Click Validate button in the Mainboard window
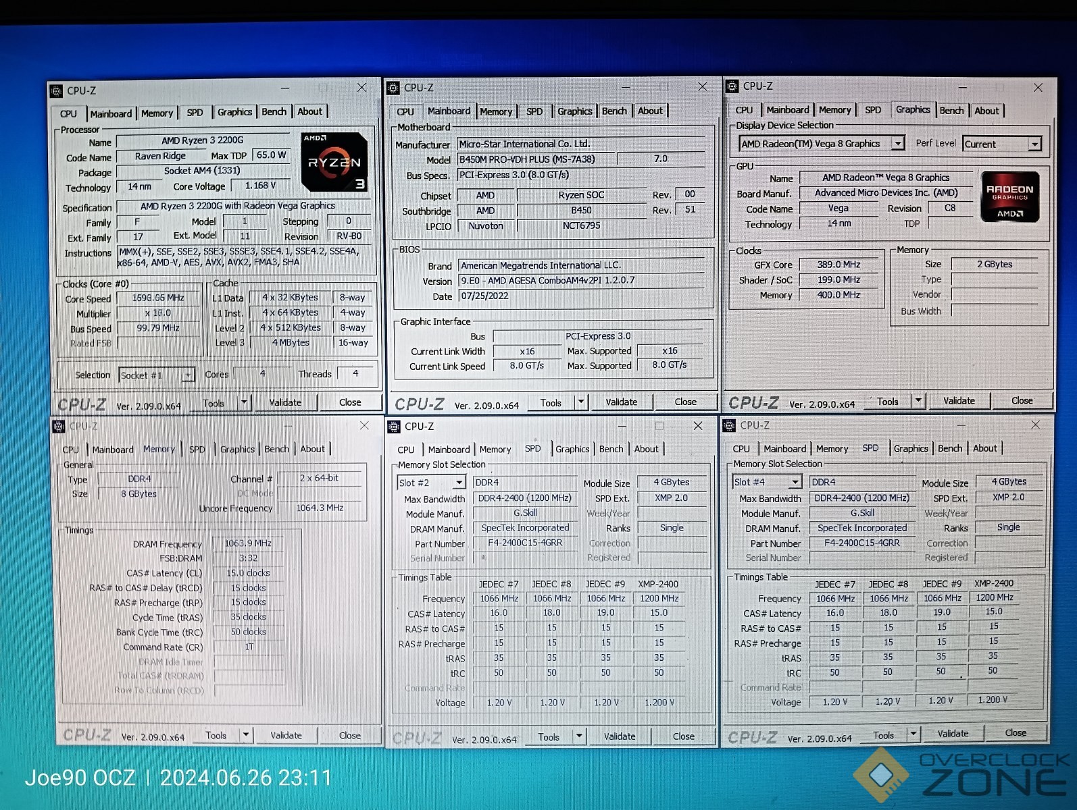The width and height of the screenshot is (1077, 810). pos(621,402)
